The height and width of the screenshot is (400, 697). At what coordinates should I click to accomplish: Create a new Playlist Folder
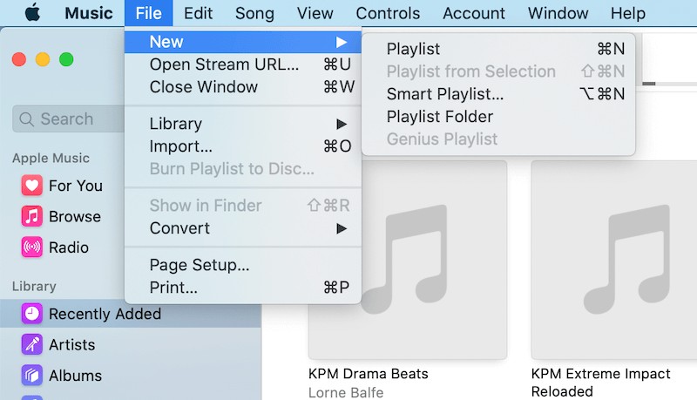click(x=498, y=117)
